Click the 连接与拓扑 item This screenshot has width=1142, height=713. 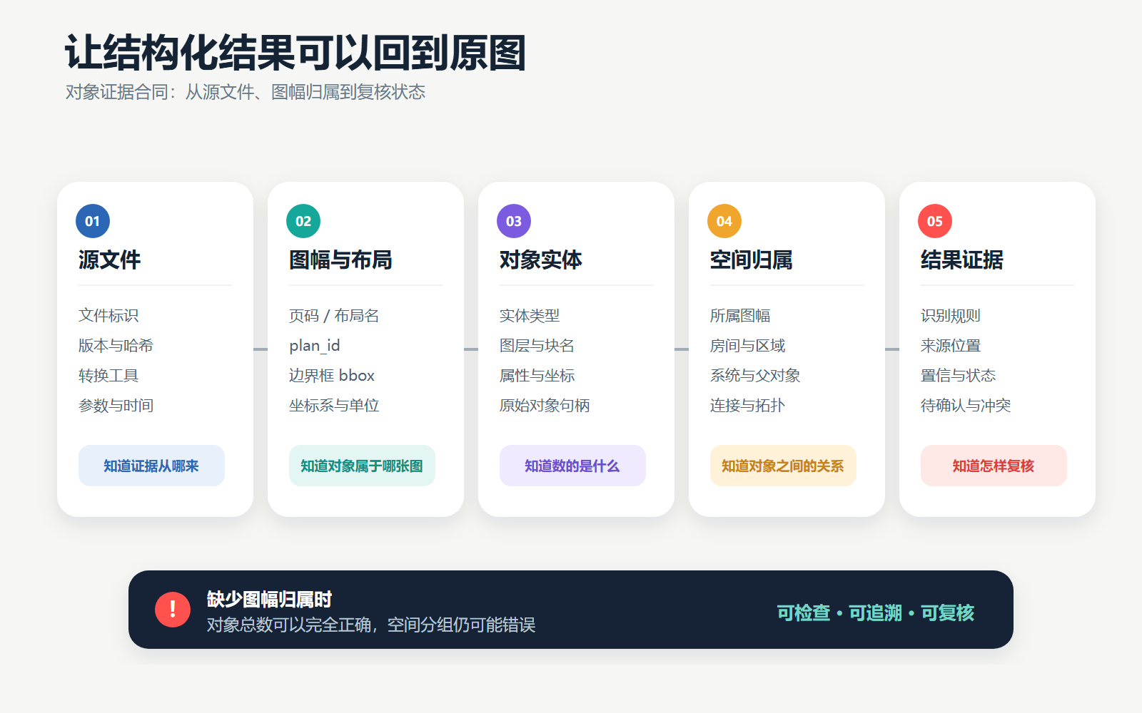747,405
